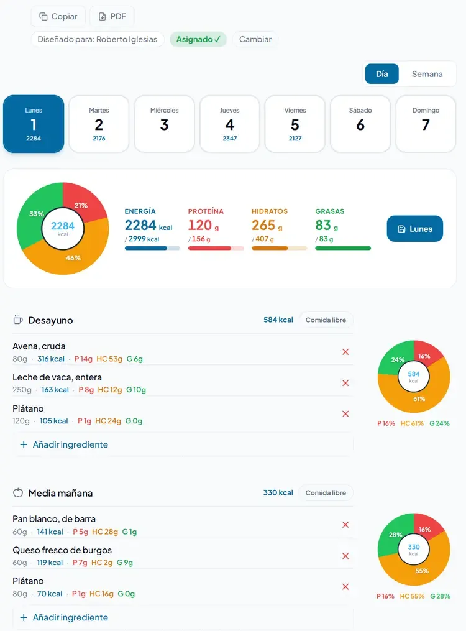Switch view to Semana
This screenshot has height=631, width=466.
(x=427, y=74)
